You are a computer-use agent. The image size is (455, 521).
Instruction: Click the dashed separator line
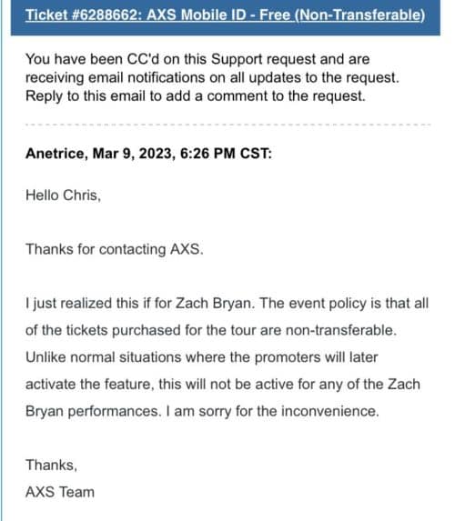pyautogui.click(x=228, y=125)
